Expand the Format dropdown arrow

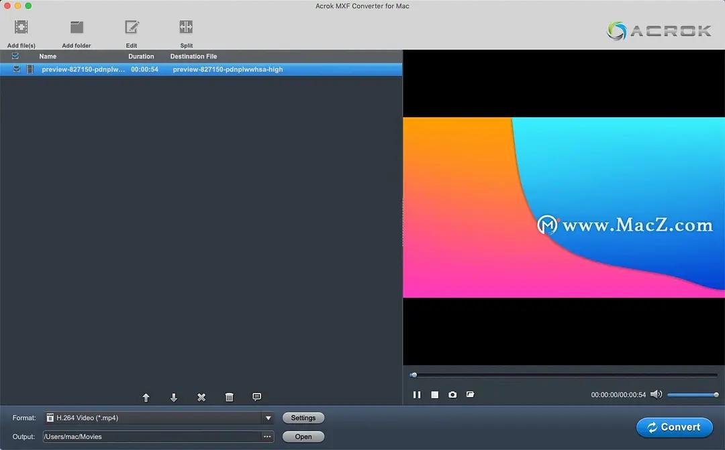(x=269, y=418)
